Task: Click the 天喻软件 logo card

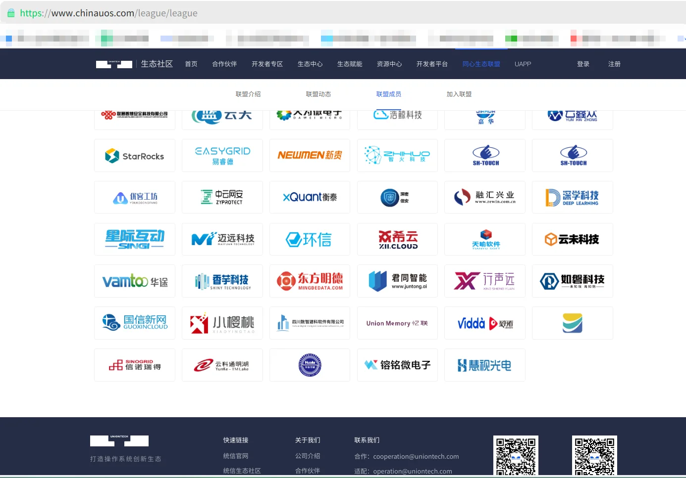Action: (x=485, y=239)
